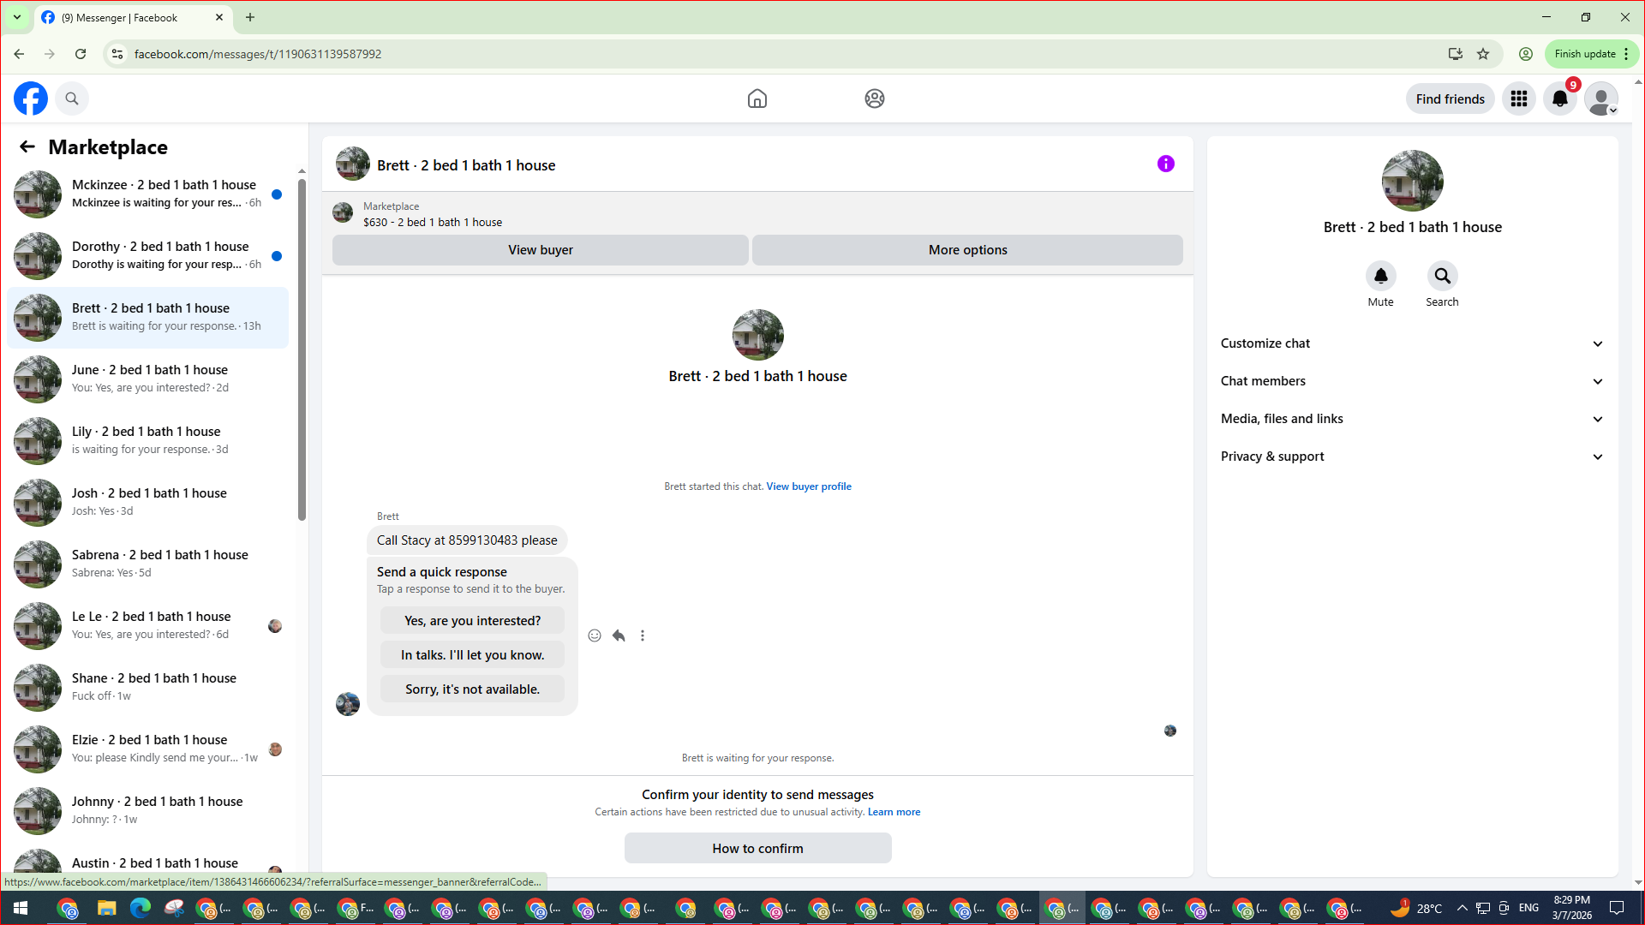Send quick response 'Yes, are you interested?'
Screen dimensions: 1645x925
(x=472, y=621)
